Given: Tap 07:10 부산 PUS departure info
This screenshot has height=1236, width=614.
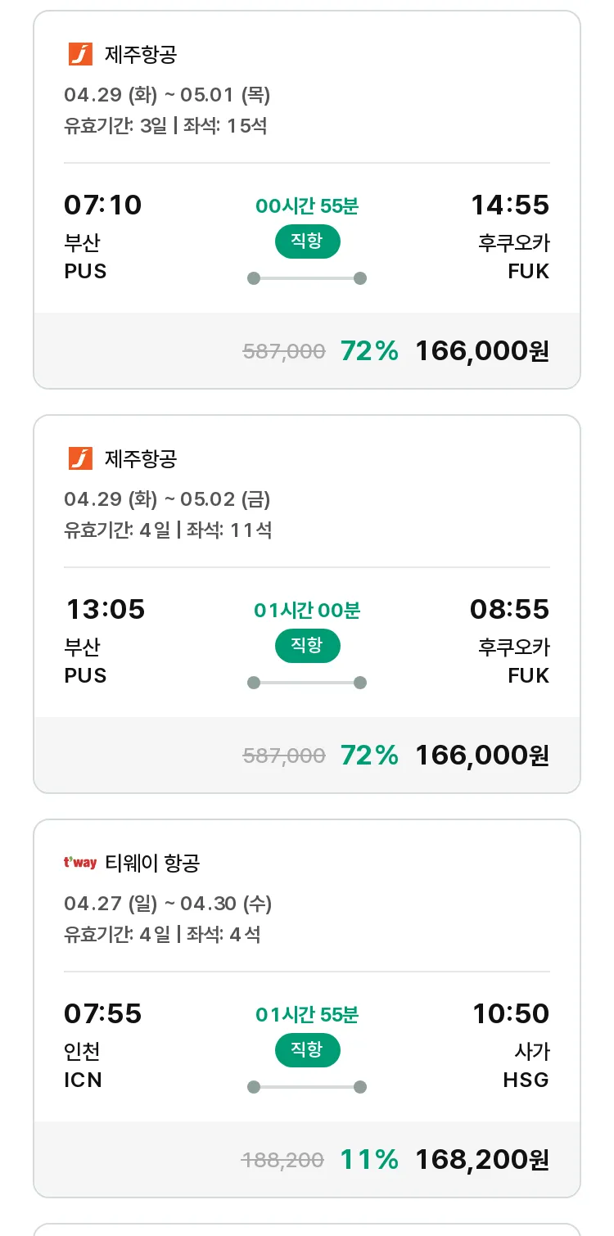Looking at the screenshot, I should click(x=103, y=237).
